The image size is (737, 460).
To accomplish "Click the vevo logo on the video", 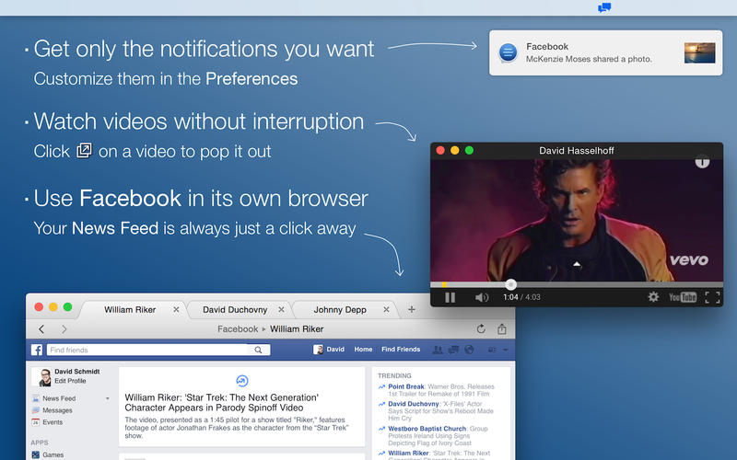I will pos(689,259).
